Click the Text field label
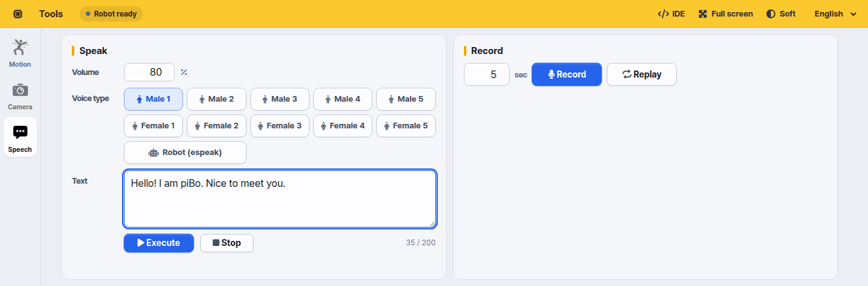 79,180
